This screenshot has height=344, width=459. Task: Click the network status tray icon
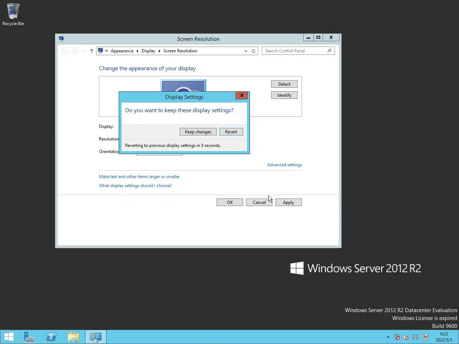click(397, 337)
